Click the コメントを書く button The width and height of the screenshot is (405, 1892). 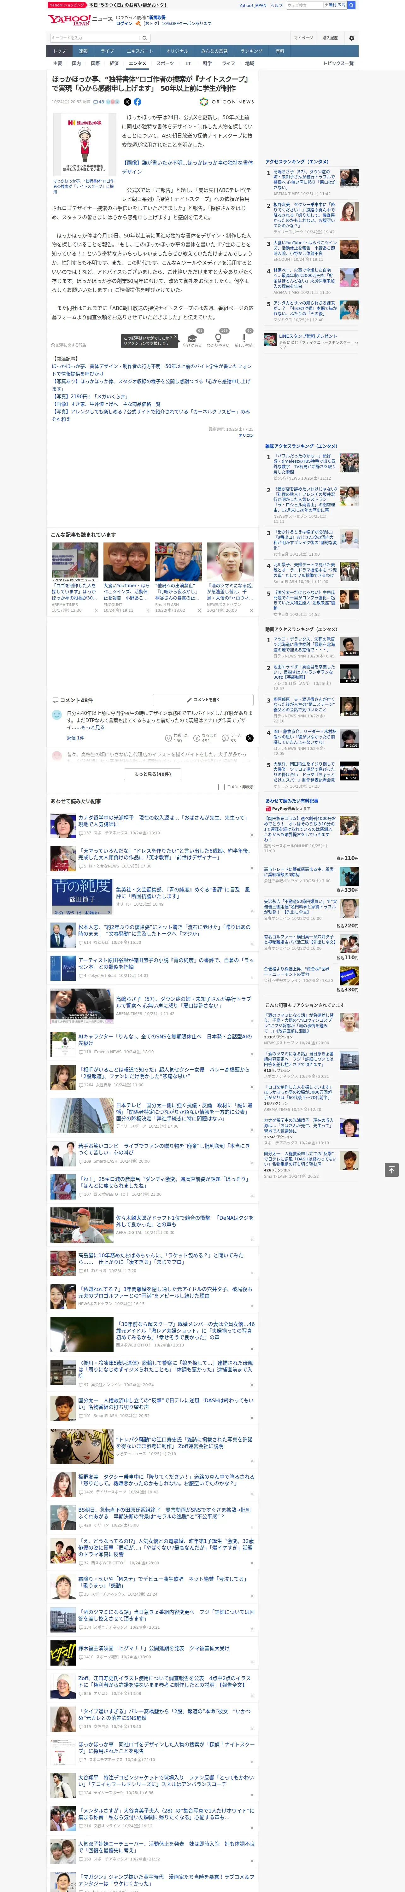point(203,700)
